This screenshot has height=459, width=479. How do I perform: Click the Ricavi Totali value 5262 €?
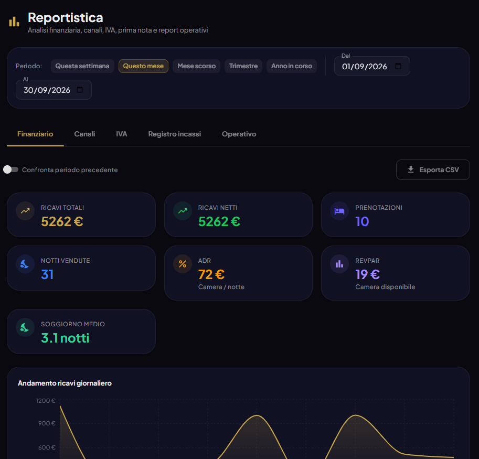(62, 221)
